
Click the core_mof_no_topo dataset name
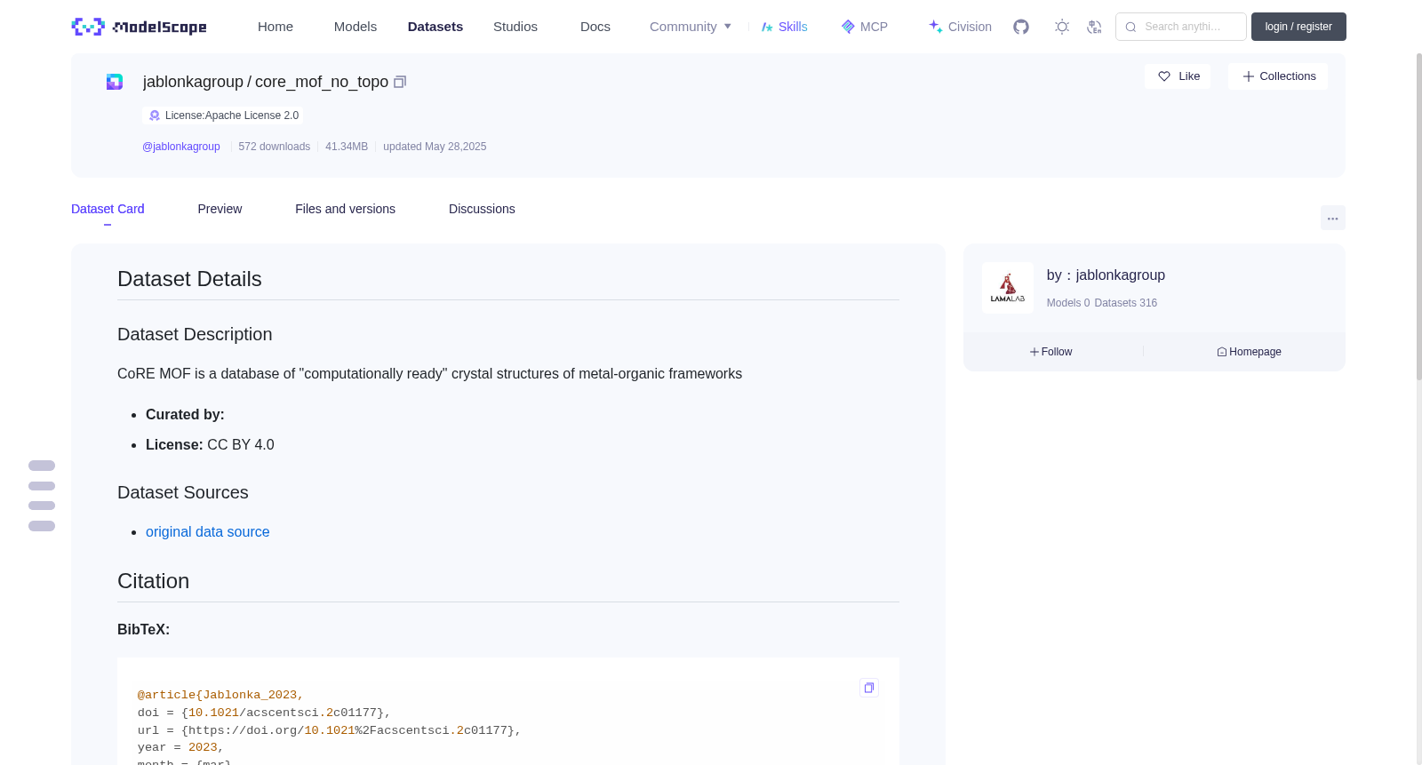click(322, 82)
